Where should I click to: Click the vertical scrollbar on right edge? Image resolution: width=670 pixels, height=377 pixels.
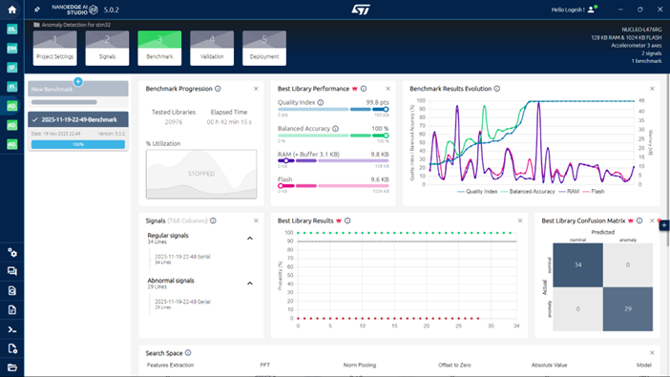click(x=668, y=160)
